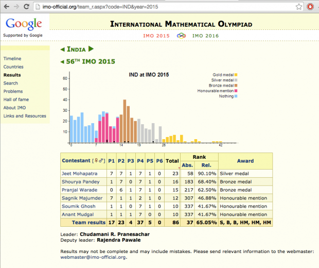Sort table by Total column
This screenshot has width=319, height=268.
172,161
